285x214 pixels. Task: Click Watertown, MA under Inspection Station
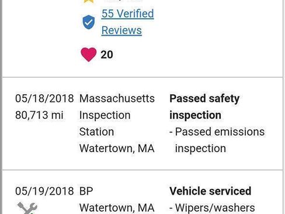tap(117, 149)
